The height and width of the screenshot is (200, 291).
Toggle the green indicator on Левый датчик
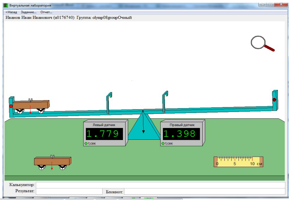[x=86, y=143]
